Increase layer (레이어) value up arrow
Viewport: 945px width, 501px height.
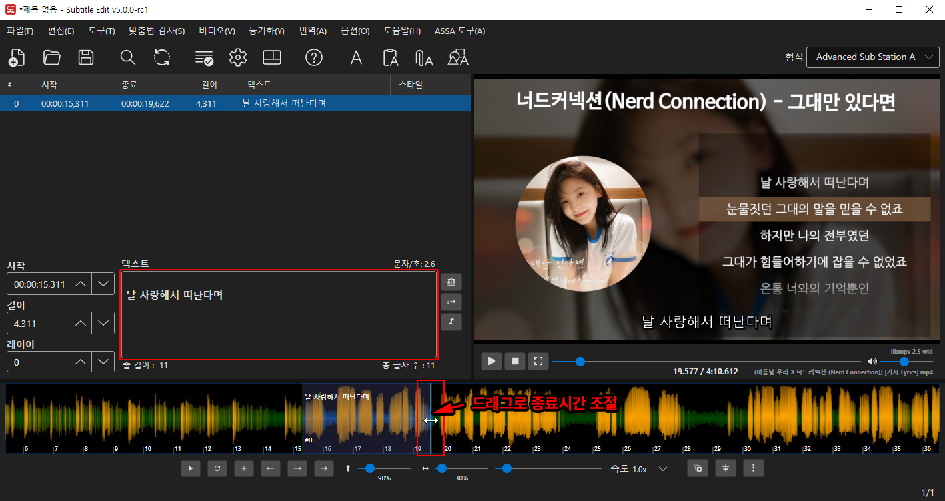(x=80, y=362)
